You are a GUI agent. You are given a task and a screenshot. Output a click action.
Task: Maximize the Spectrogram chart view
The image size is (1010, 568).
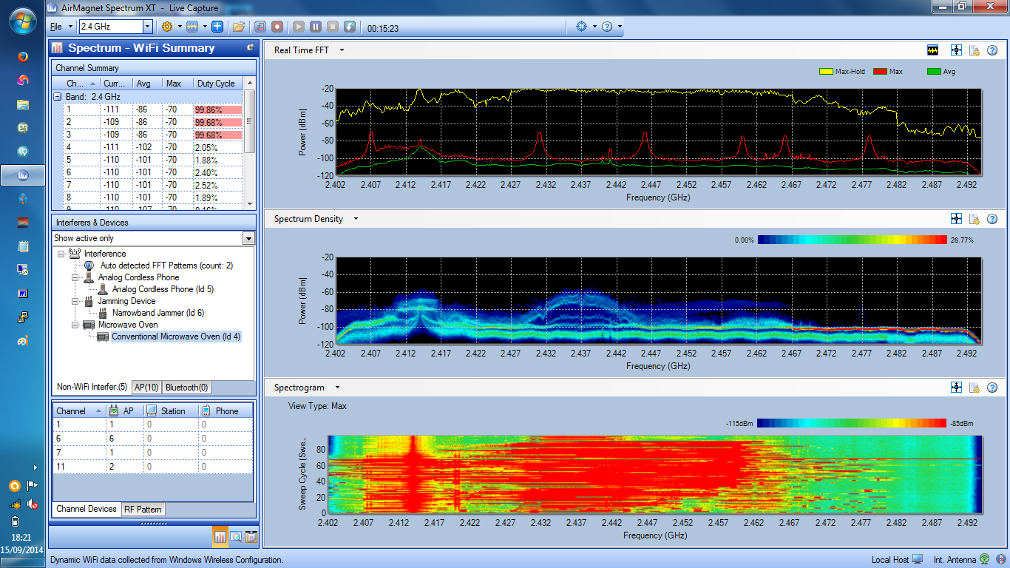coord(956,387)
